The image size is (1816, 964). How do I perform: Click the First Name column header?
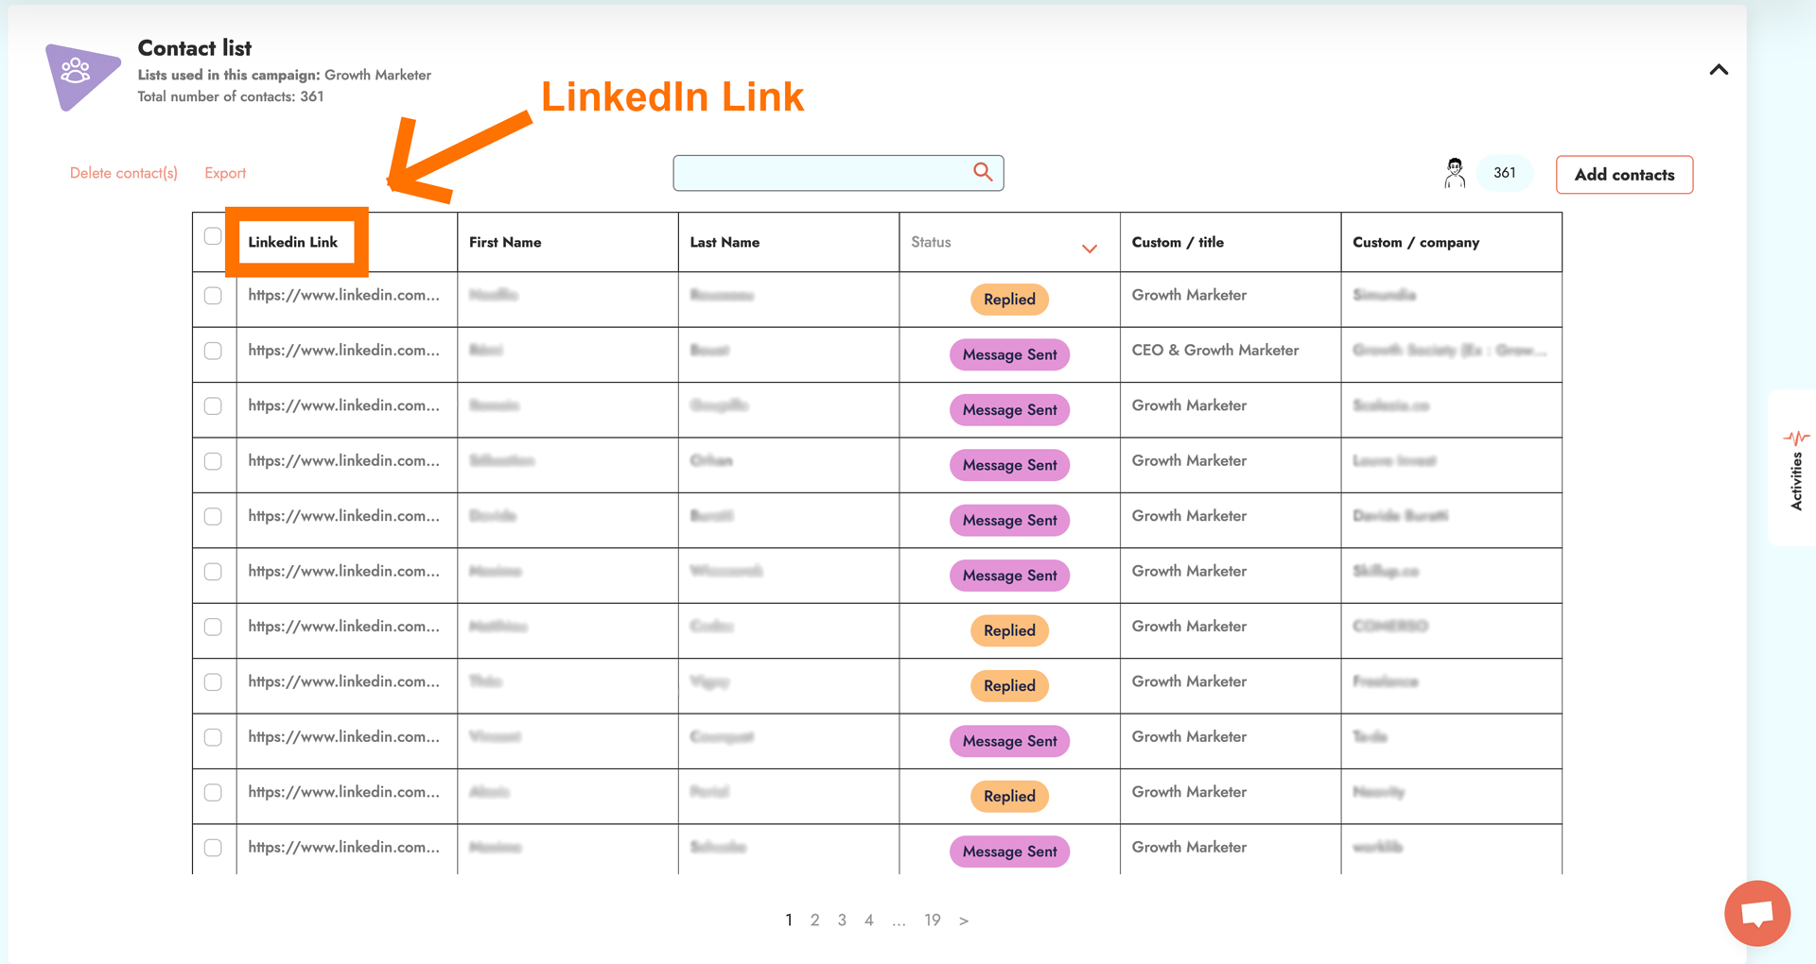pos(505,242)
